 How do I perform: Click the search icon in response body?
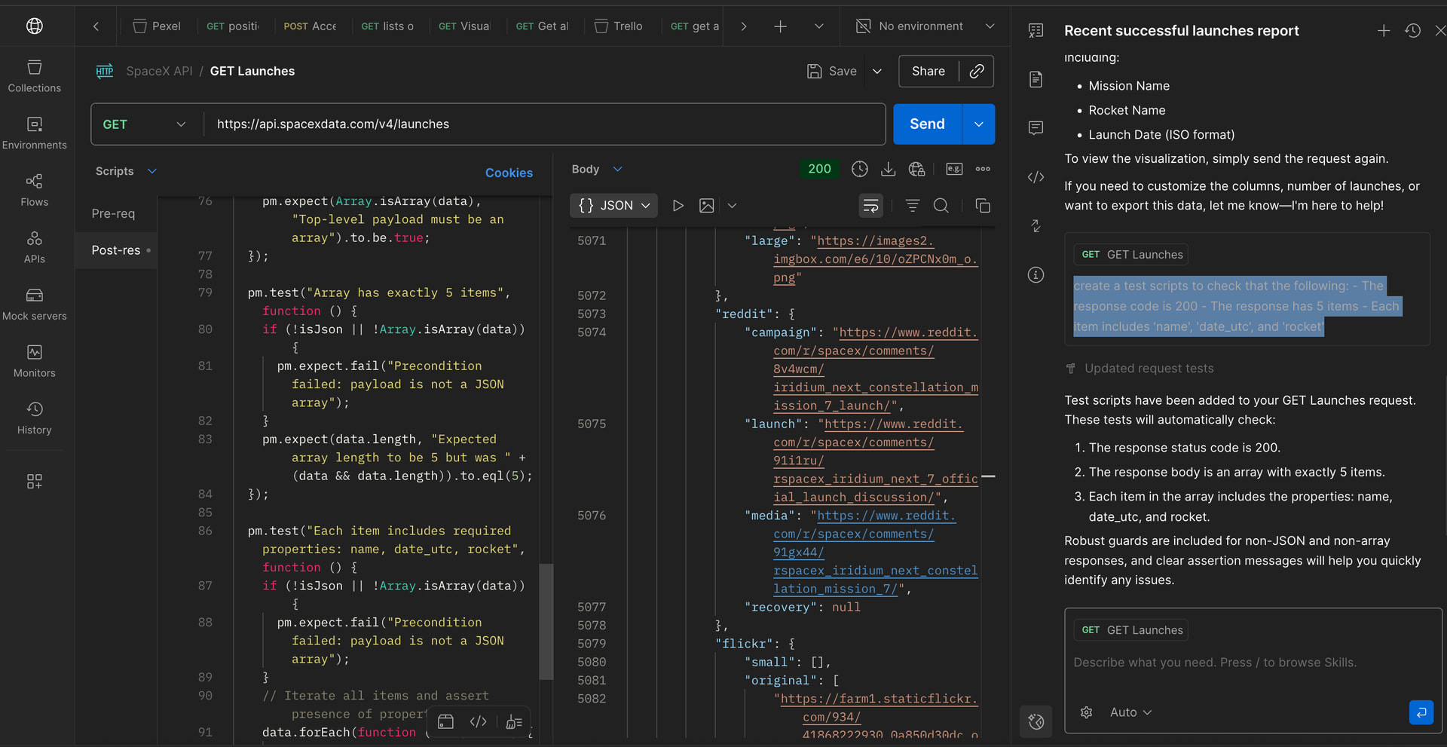[x=941, y=206]
